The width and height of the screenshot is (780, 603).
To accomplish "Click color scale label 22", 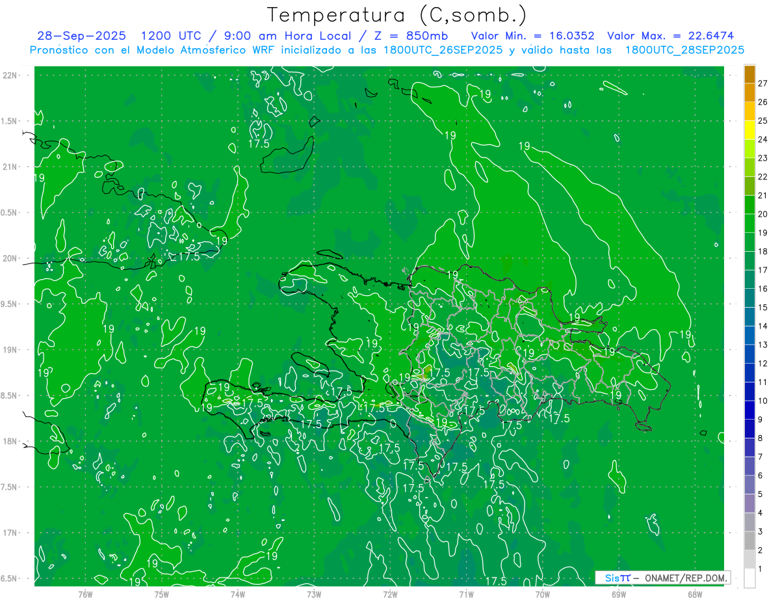I will point(762,177).
